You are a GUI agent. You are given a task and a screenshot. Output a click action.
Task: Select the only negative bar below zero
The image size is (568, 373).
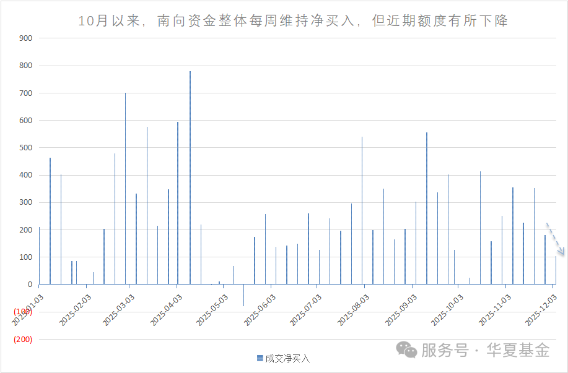244,295
